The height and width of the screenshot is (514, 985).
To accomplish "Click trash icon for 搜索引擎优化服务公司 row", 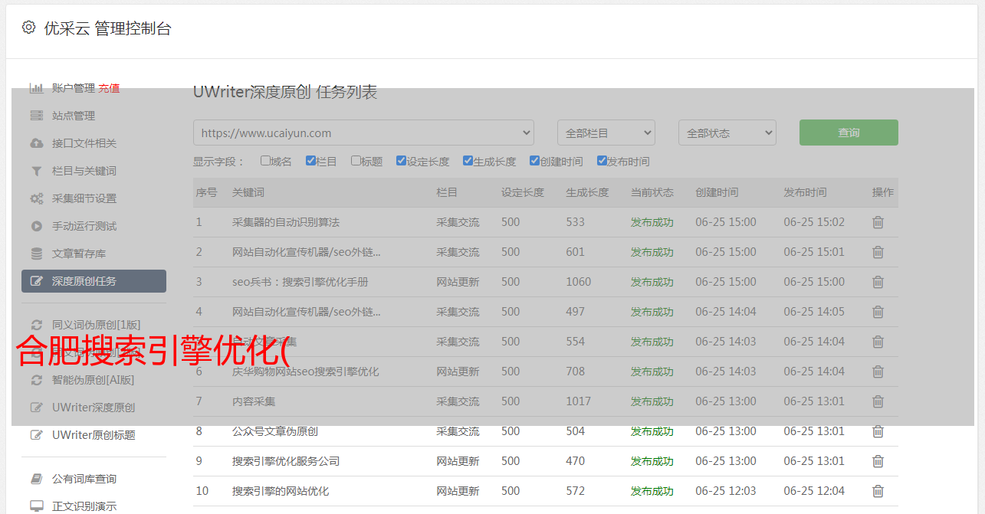I will [878, 461].
